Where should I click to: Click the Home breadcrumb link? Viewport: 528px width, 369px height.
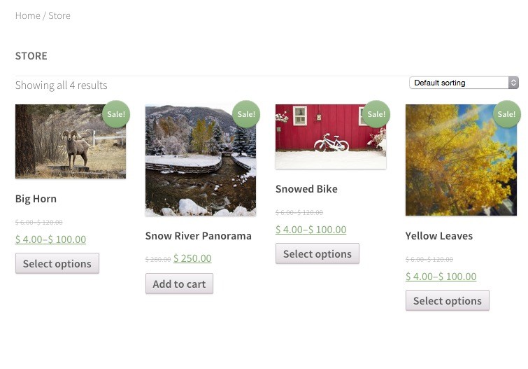coord(27,15)
